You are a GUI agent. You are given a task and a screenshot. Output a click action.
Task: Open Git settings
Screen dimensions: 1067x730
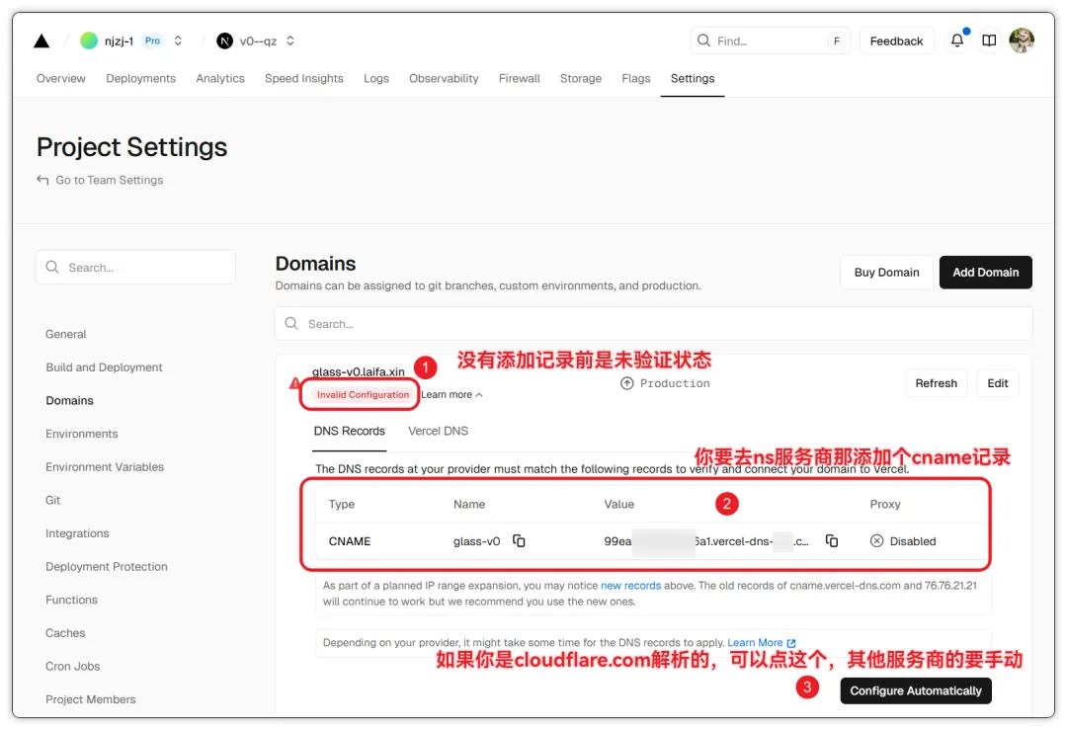53,500
